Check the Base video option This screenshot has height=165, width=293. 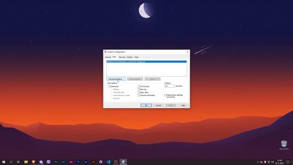[139, 93]
